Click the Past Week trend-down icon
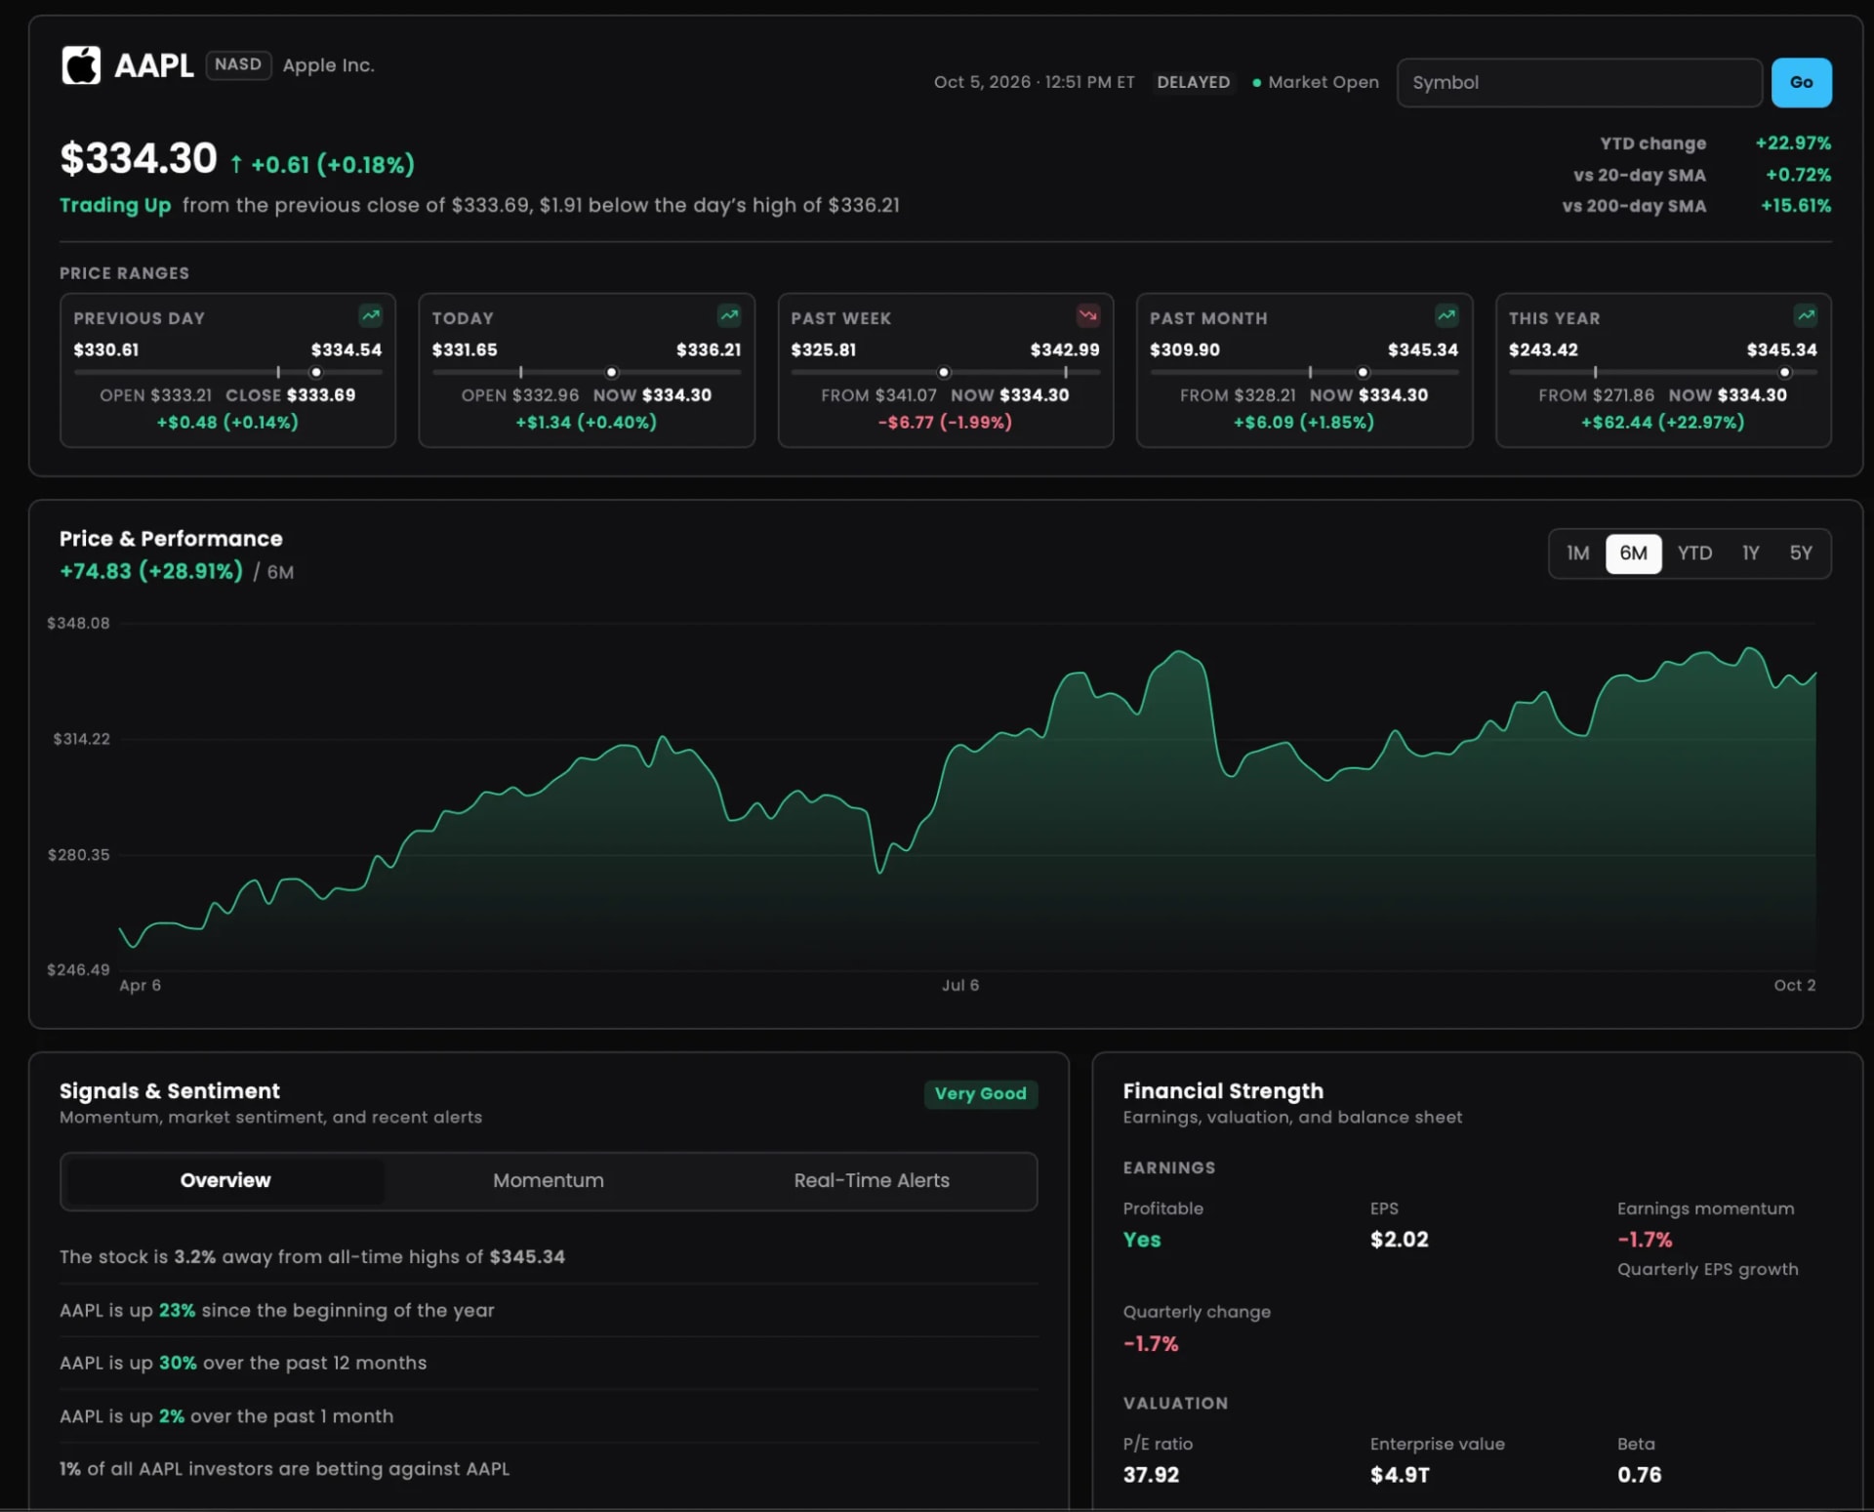1874x1512 pixels. (1087, 315)
